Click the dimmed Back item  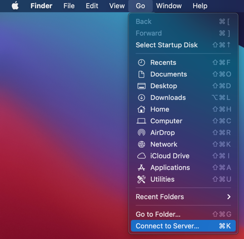[x=183, y=22]
